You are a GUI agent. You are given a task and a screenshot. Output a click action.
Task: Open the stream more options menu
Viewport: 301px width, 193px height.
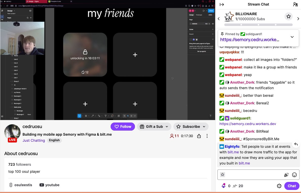click(x=207, y=136)
